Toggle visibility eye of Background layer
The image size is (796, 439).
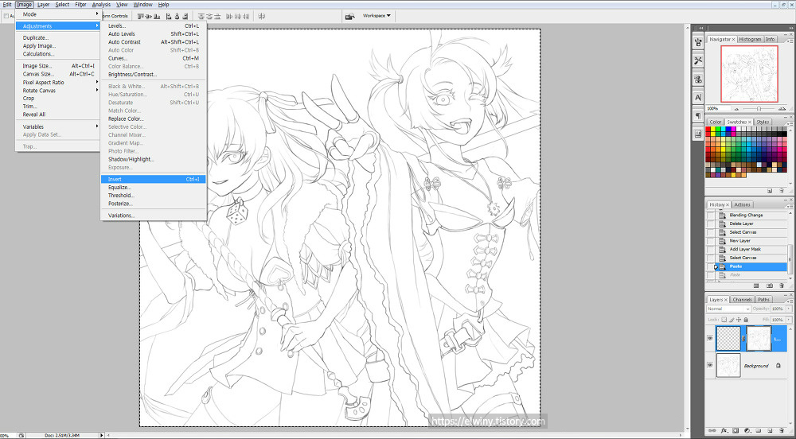click(710, 365)
